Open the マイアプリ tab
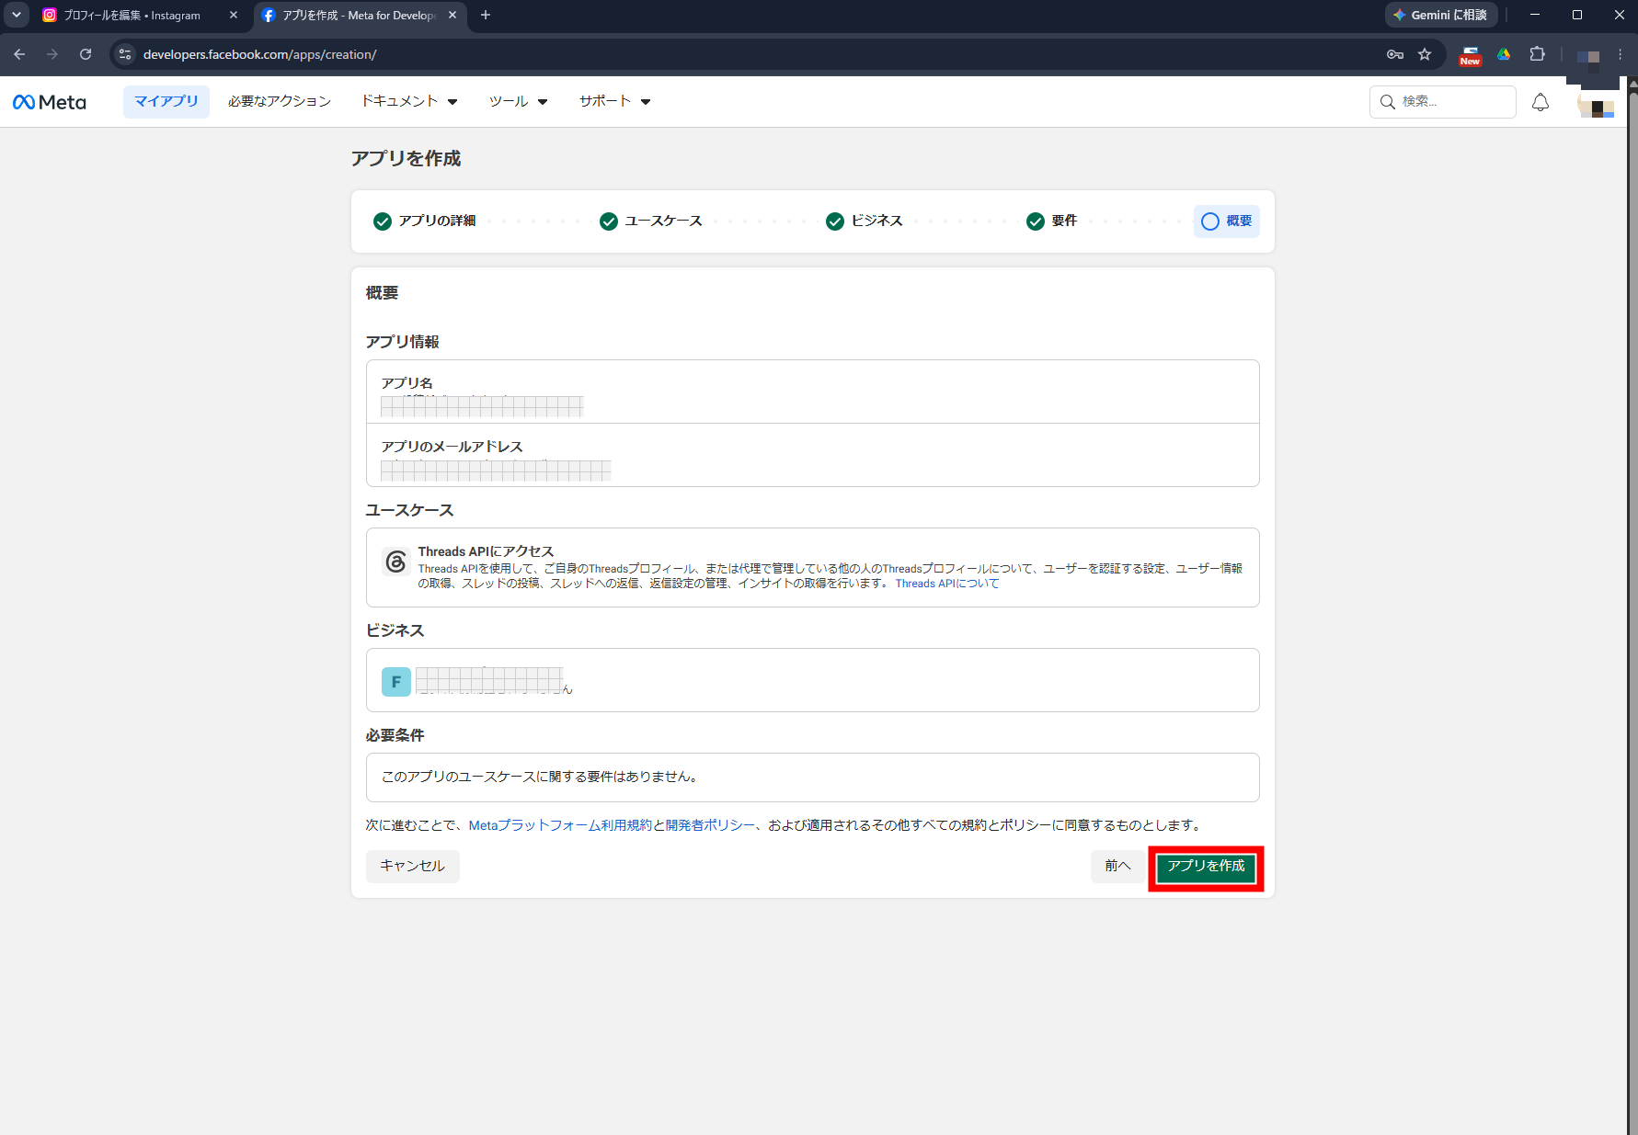The width and height of the screenshot is (1638, 1135). tap(166, 101)
